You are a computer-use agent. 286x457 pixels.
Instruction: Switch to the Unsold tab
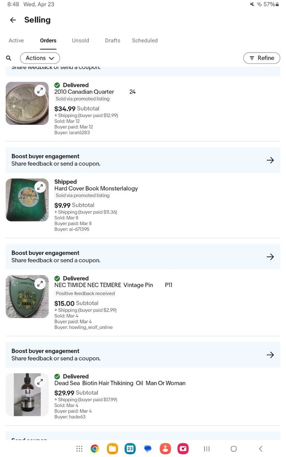(81, 41)
